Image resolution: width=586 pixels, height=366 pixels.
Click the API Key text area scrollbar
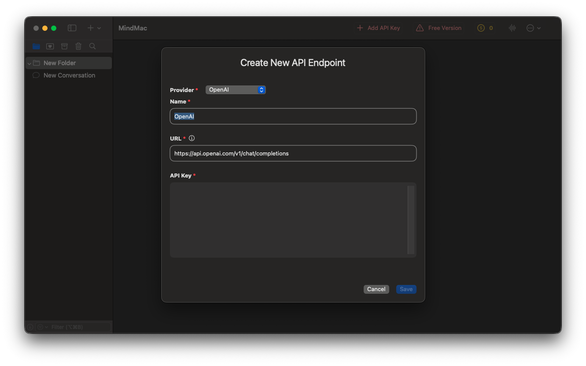coord(411,220)
